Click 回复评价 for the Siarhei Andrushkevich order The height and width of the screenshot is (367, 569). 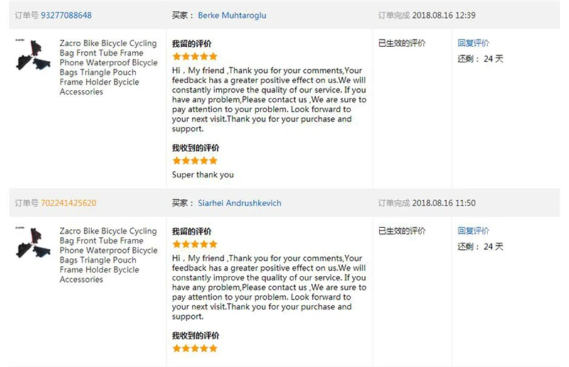pyautogui.click(x=473, y=231)
